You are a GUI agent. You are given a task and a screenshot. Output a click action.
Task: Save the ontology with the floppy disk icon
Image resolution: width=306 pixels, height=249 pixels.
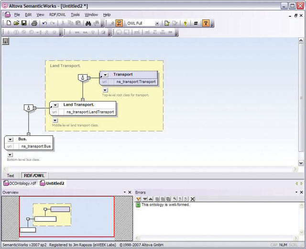[x=24, y=23]
